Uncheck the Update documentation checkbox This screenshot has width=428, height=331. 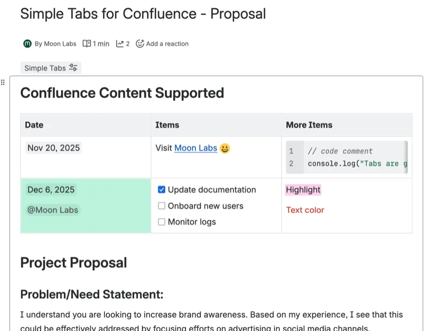click(162, 190)
